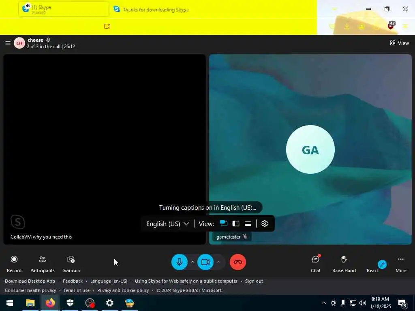The width and height of the screenshot is (415, 311).
Task: Mute the Skype tab audio icon
Action: coord(28,6)
